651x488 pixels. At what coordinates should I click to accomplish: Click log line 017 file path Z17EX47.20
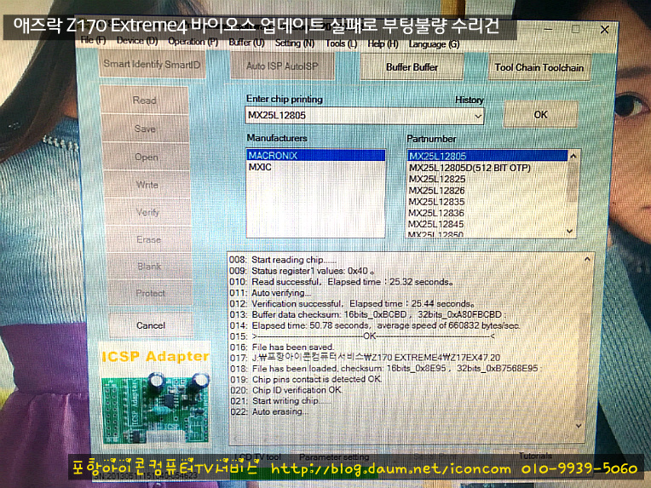[366, 358]
